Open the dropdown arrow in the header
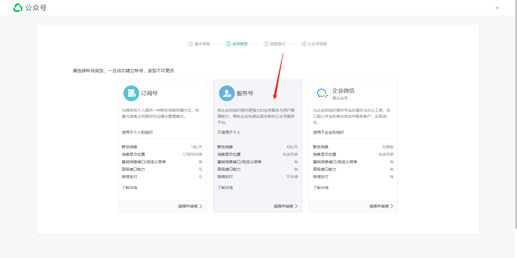Viewport: 517px width, 258px height. click(x=497, y=8)
